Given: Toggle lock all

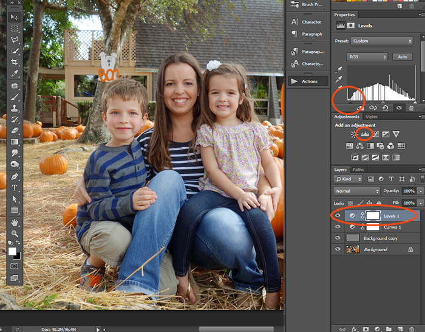Looking at the screenshot, I should [x=379, y=202].
